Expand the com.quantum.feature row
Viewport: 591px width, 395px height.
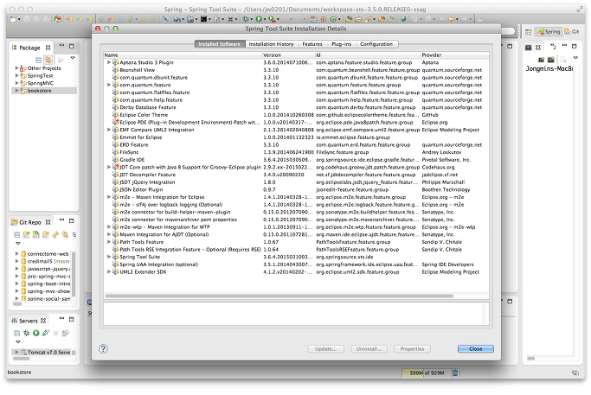(x=109, y=85)
